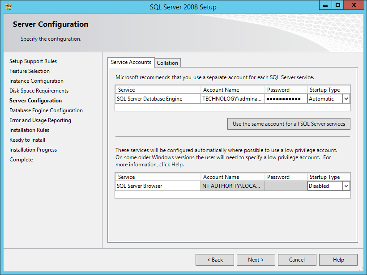Select Disk Space Requirements step
Image resolution: width=367 pixels, height=275 pixels.
[39, 91]
